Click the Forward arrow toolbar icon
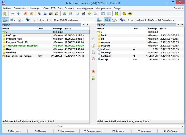The image size is (186, 135). (x=18, y=13)
